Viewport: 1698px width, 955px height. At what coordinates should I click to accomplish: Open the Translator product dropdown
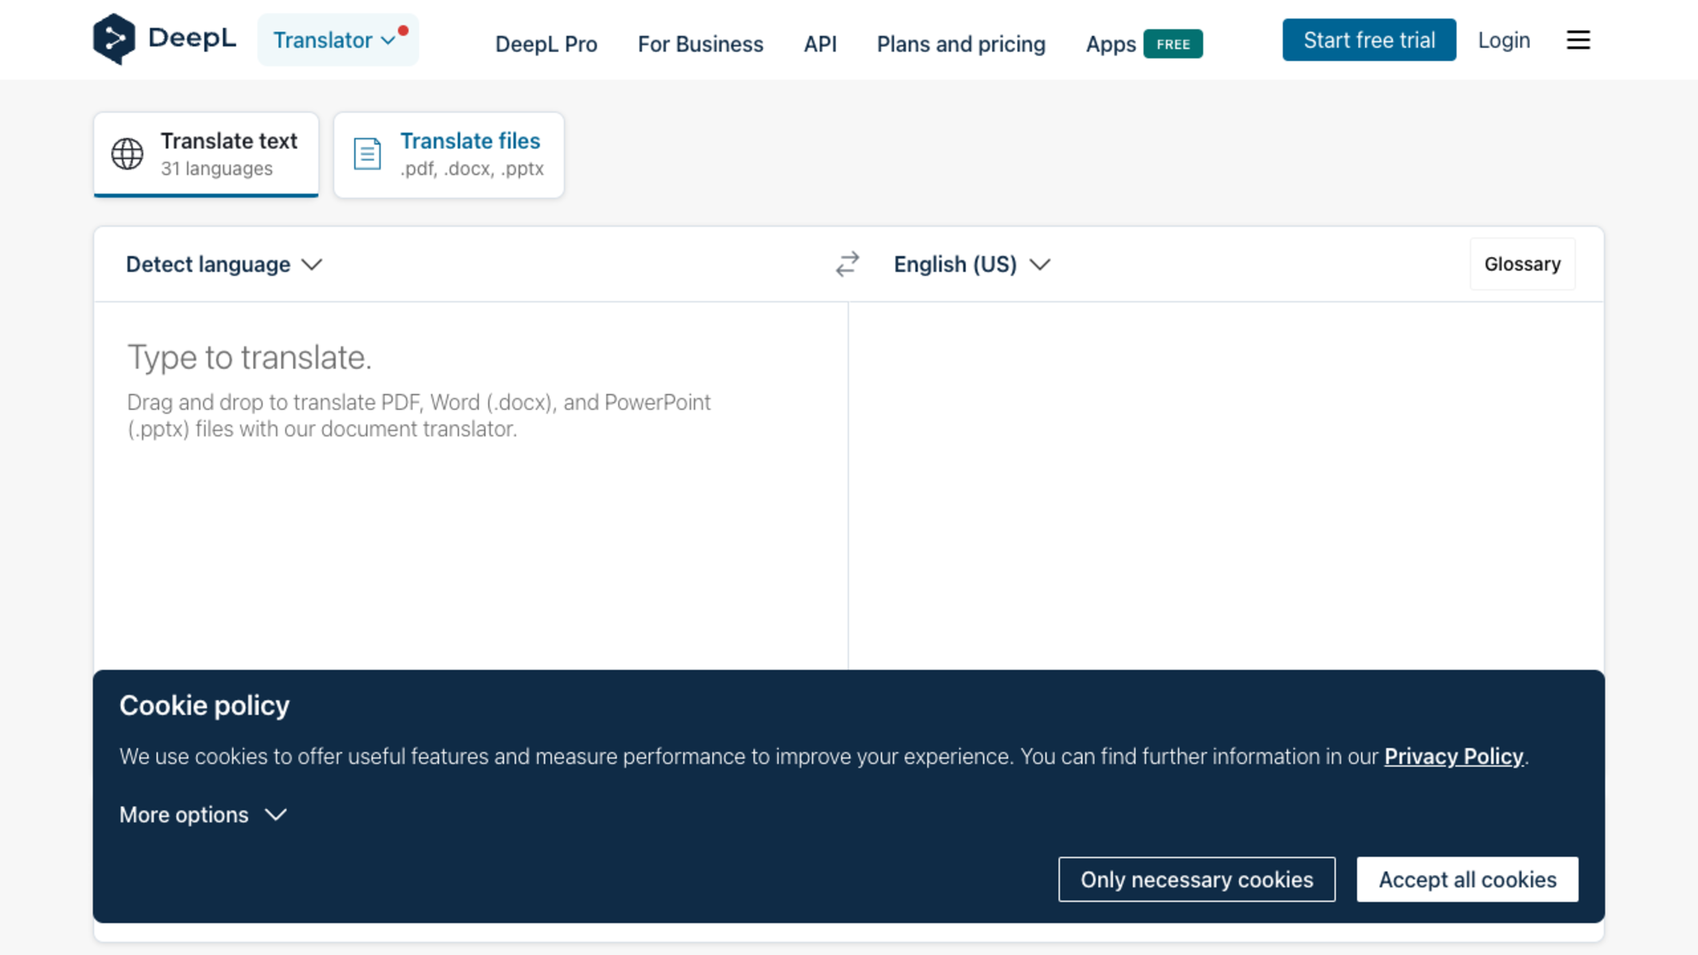coord(334,40)
